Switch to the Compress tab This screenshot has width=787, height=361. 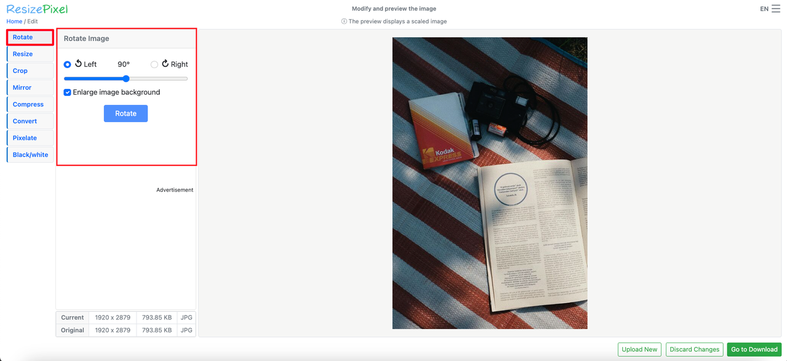30,104
